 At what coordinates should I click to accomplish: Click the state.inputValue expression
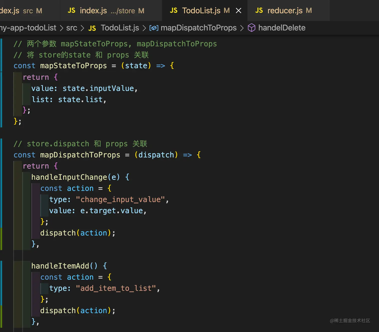tap(98, 88)
